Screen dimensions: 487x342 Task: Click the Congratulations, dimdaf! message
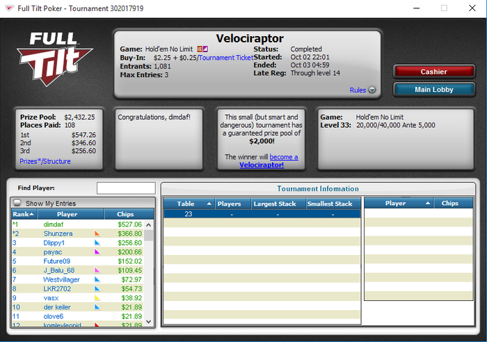(x=154, y=117)
